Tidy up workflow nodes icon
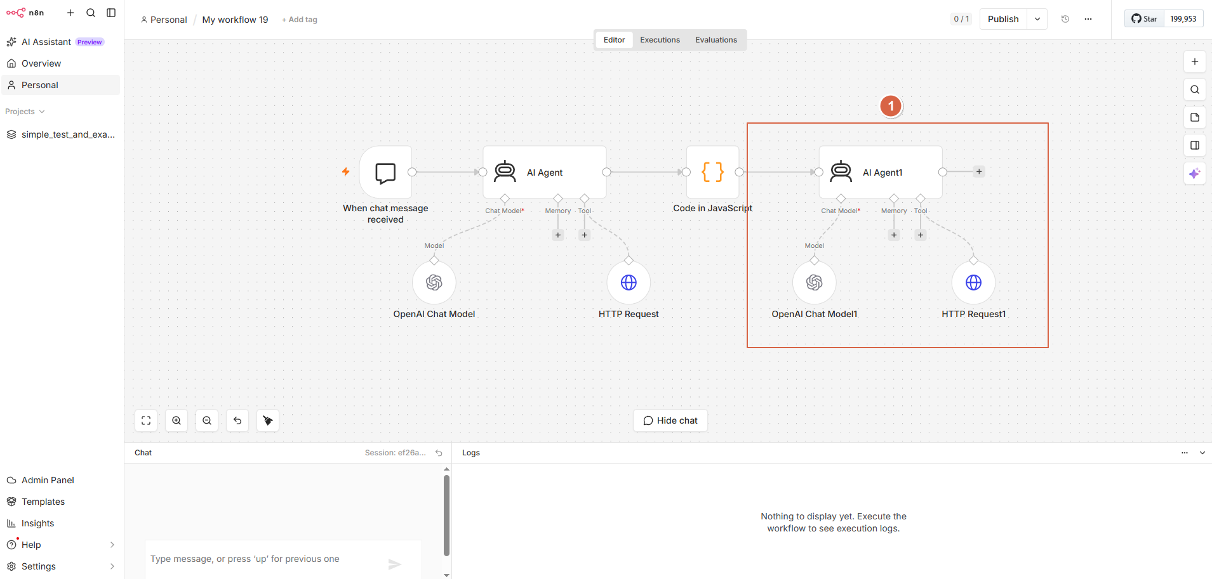The image size is (1212, 579). pyautogui.click(x=268, y=420)
